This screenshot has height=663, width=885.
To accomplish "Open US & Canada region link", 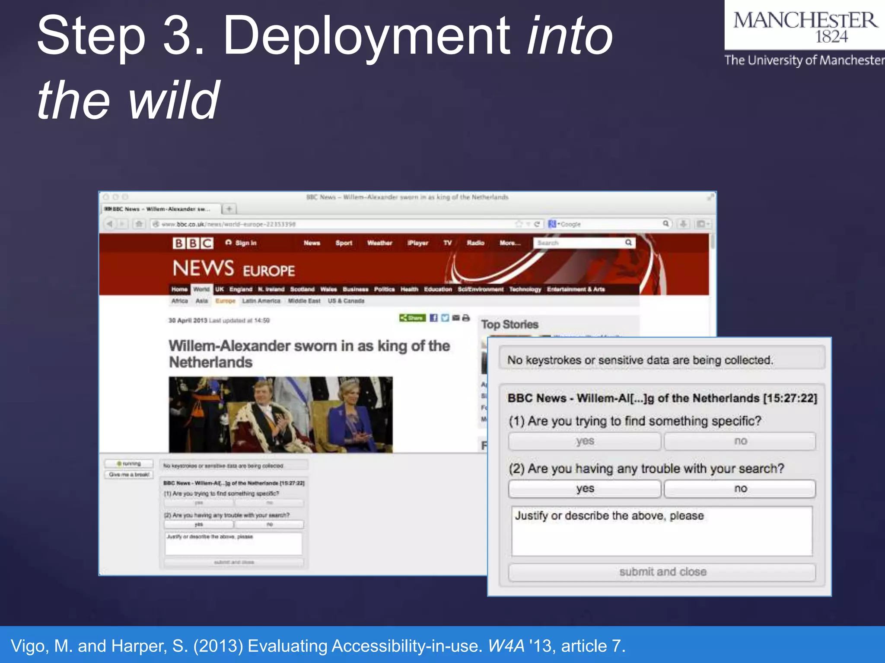I will pos(346,301).
